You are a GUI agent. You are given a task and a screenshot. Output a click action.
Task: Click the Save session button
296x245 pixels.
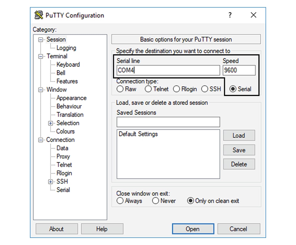click(x=239, y=150)
